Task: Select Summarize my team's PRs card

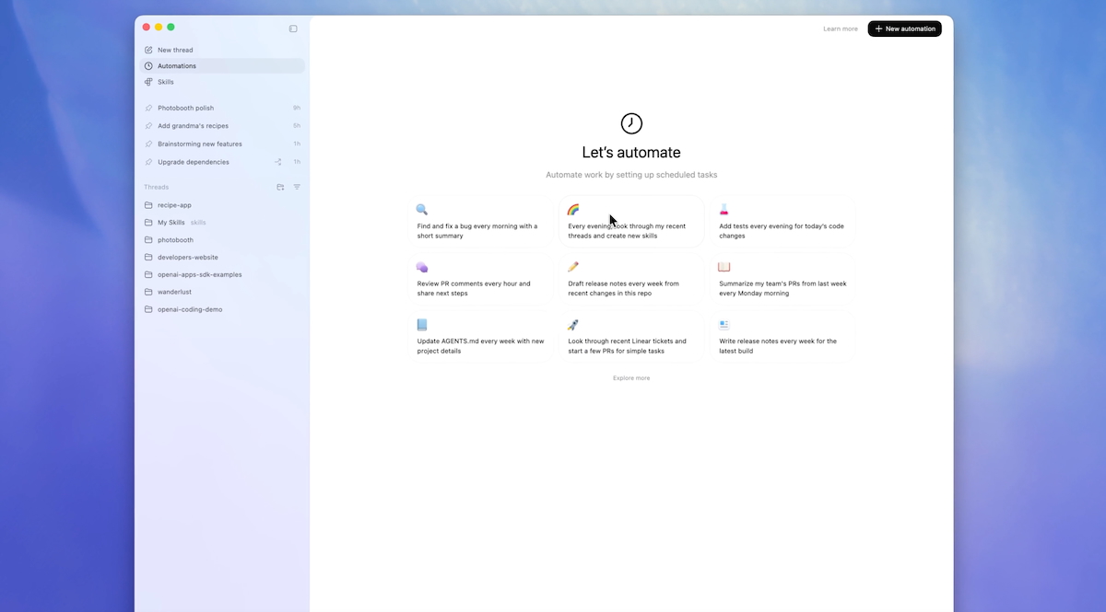Action: pos(782,279)
